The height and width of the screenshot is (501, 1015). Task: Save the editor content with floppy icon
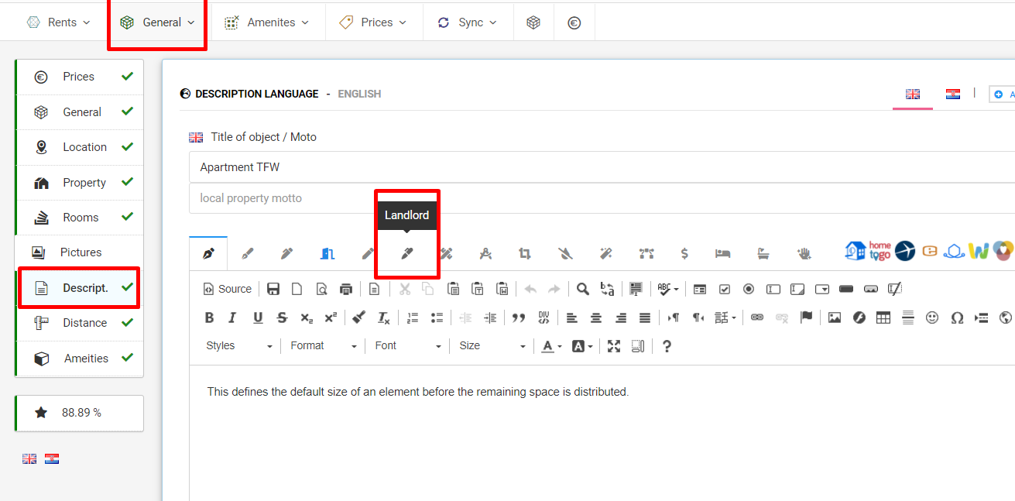tap(273, 289)
